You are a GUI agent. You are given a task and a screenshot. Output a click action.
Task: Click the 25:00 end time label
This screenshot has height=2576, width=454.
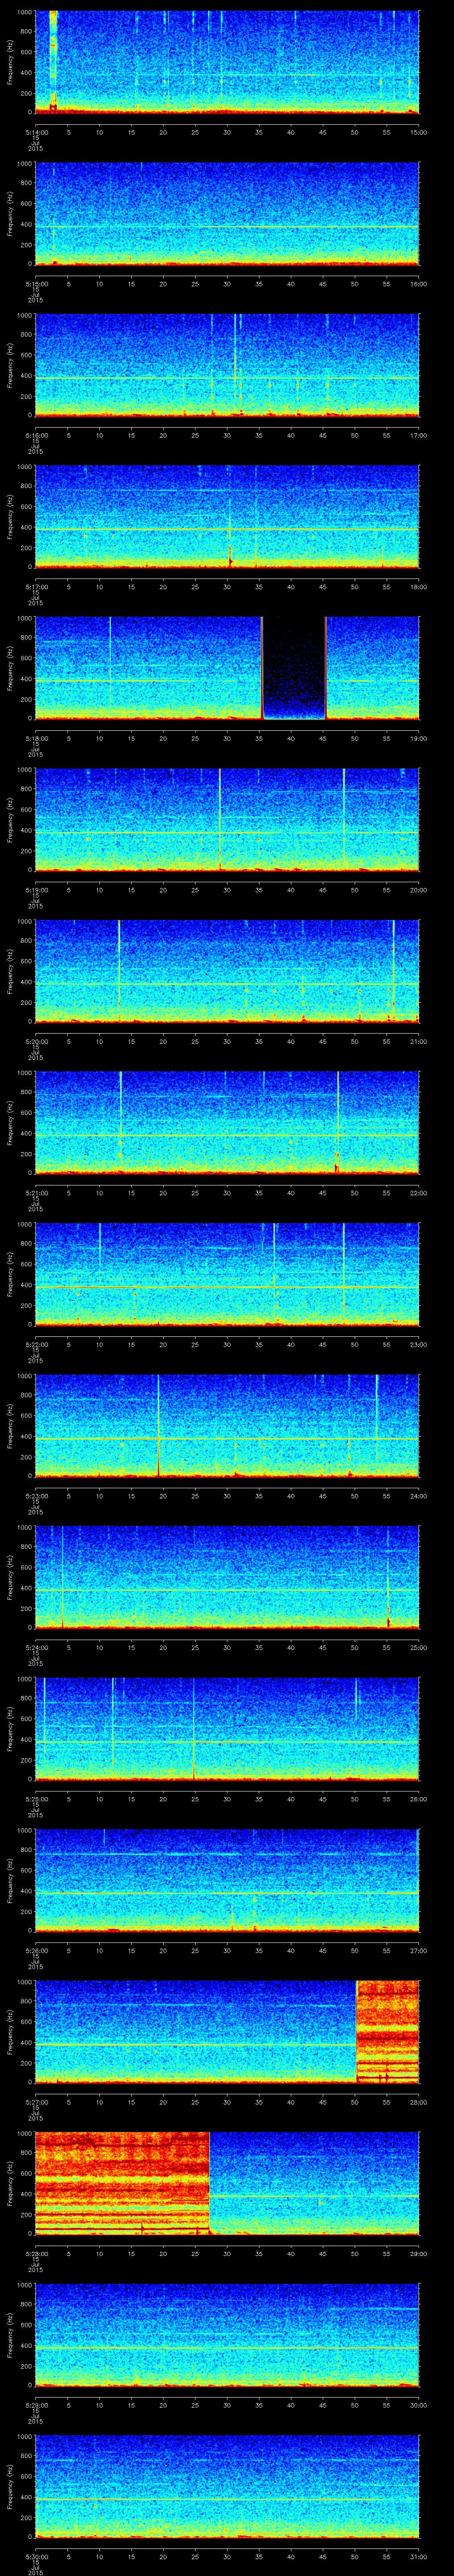pyautogui.click(x=418, y=1648)
